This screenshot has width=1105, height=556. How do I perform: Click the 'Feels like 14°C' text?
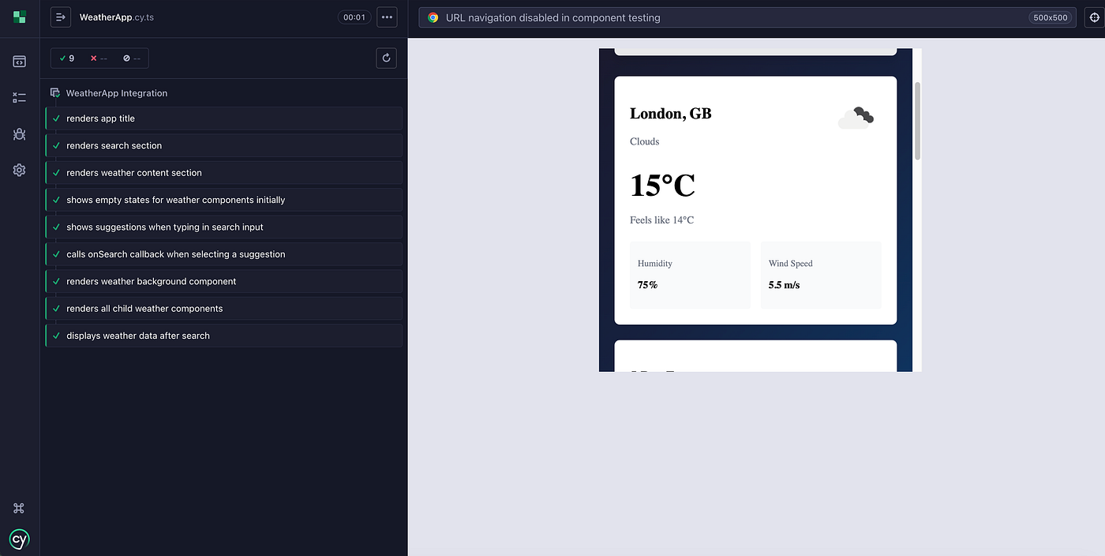point(662,220)
